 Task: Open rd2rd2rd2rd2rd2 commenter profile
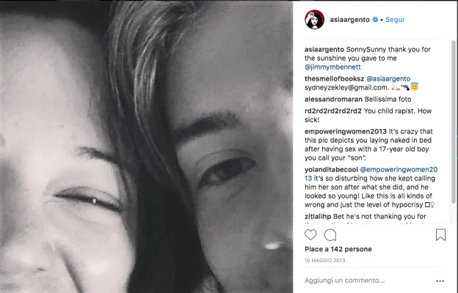pos(333,111)
